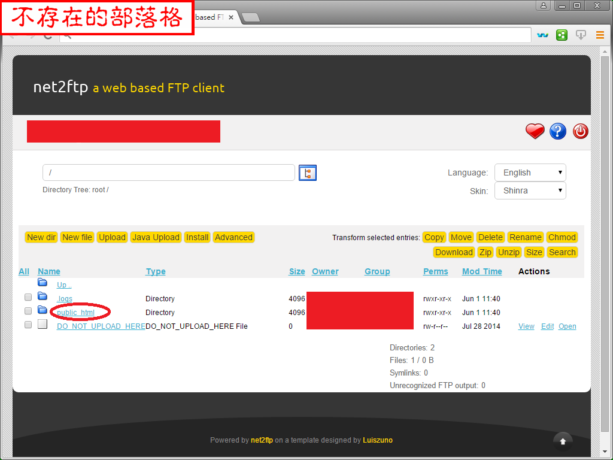The image size is (613, 460).
Task: Open the directory tree browse icon
Action: tap(308, 173)
